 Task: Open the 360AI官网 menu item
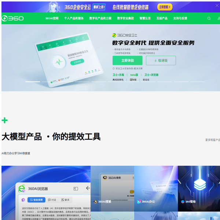(x=52, y=18)
